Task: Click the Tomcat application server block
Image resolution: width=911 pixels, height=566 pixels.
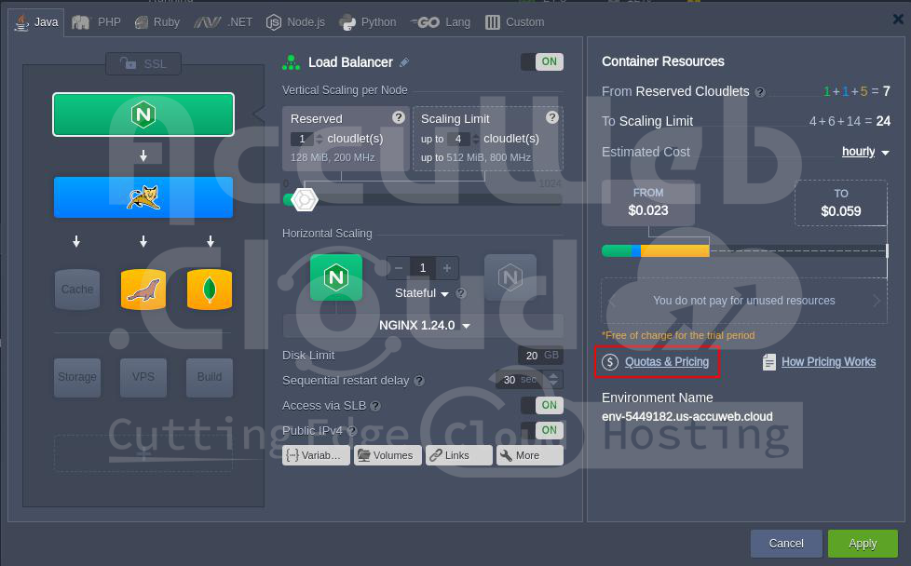Action: [143, 196]
